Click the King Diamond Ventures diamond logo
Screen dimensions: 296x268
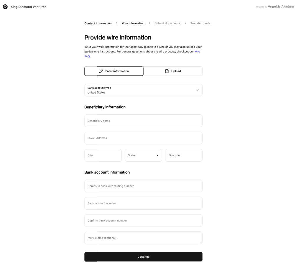[5, 7]
